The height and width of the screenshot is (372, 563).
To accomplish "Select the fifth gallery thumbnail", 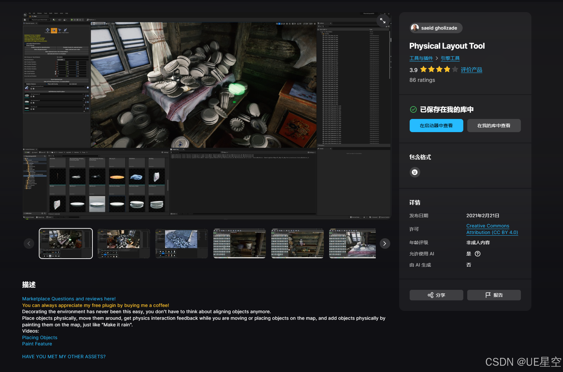I will pos(297,244).
